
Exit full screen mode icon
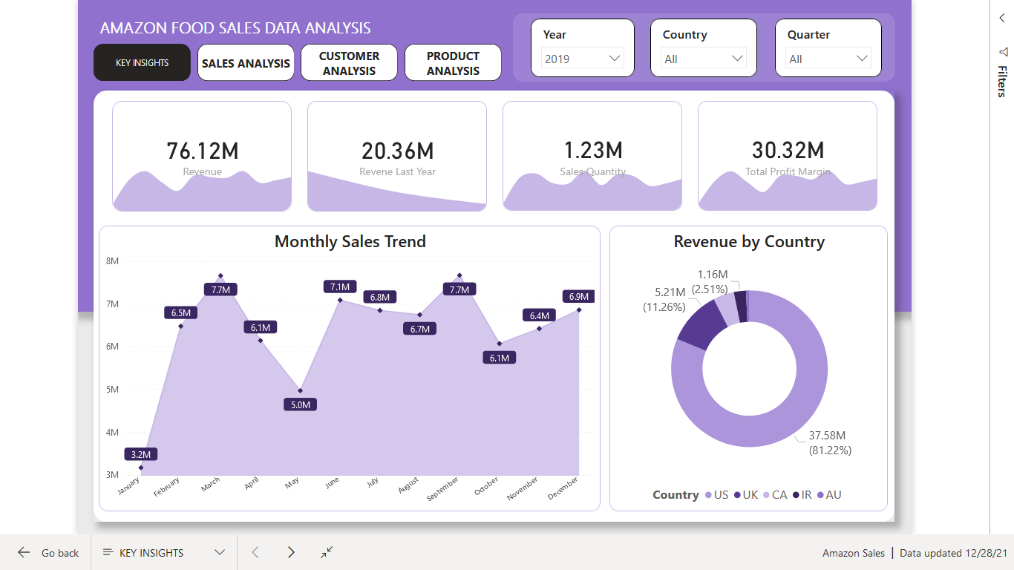[x=327, y=552]
